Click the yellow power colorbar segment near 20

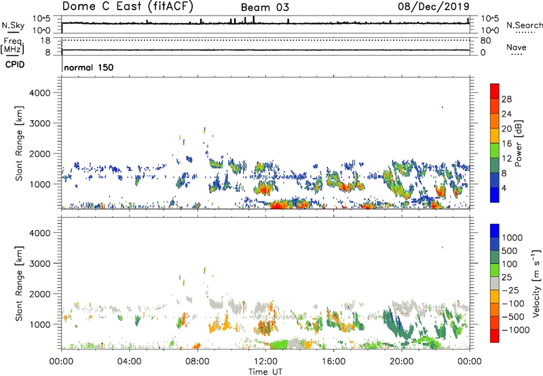click(495, 135)
